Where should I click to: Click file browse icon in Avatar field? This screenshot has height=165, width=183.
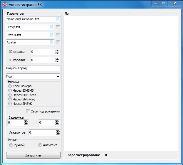tap(51, 42)
